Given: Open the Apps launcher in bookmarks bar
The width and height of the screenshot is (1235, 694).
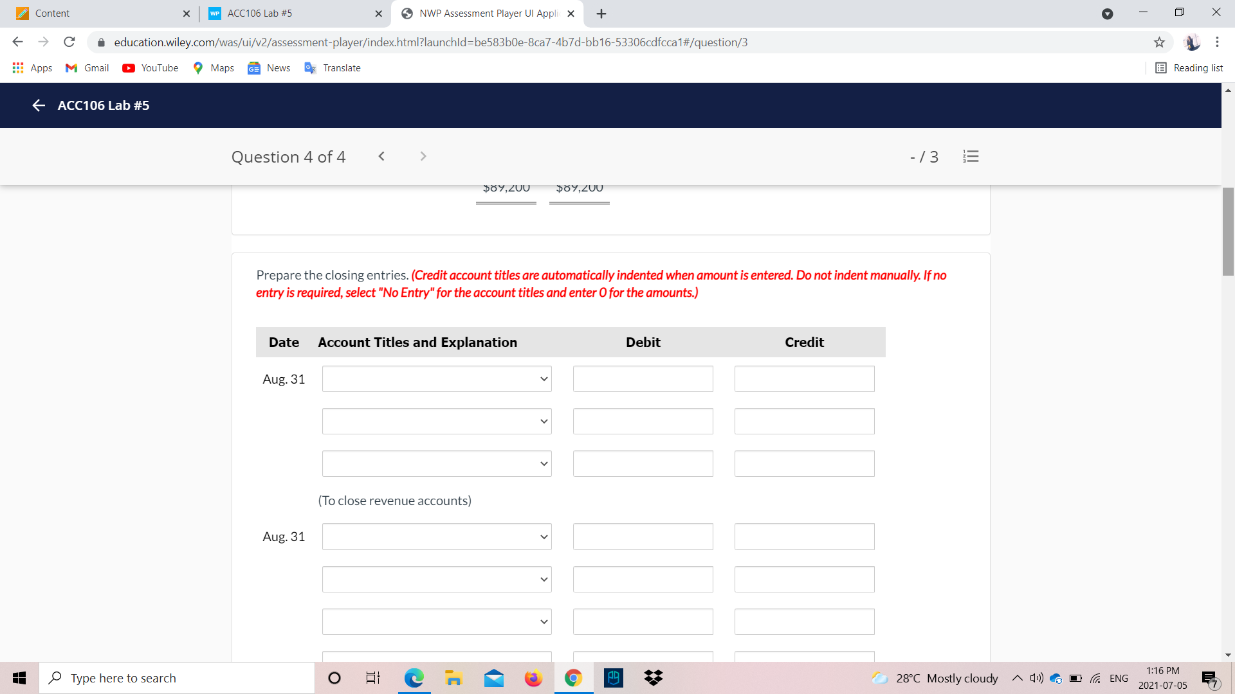Looking at the screenshot, I should (x=32, y=67).
